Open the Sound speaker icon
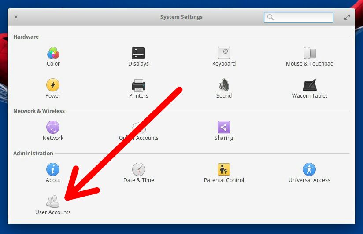This screenshot has height=234, width=363. (224, 84)
